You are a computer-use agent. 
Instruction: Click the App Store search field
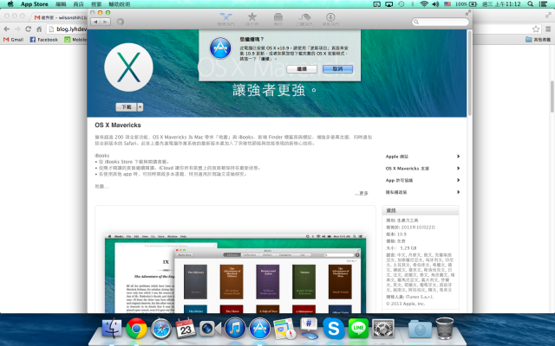[x=441, y=22]
